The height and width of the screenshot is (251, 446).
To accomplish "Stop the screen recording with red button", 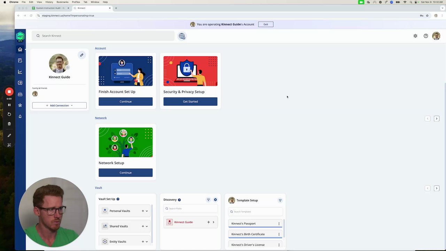I will (9, 92).
